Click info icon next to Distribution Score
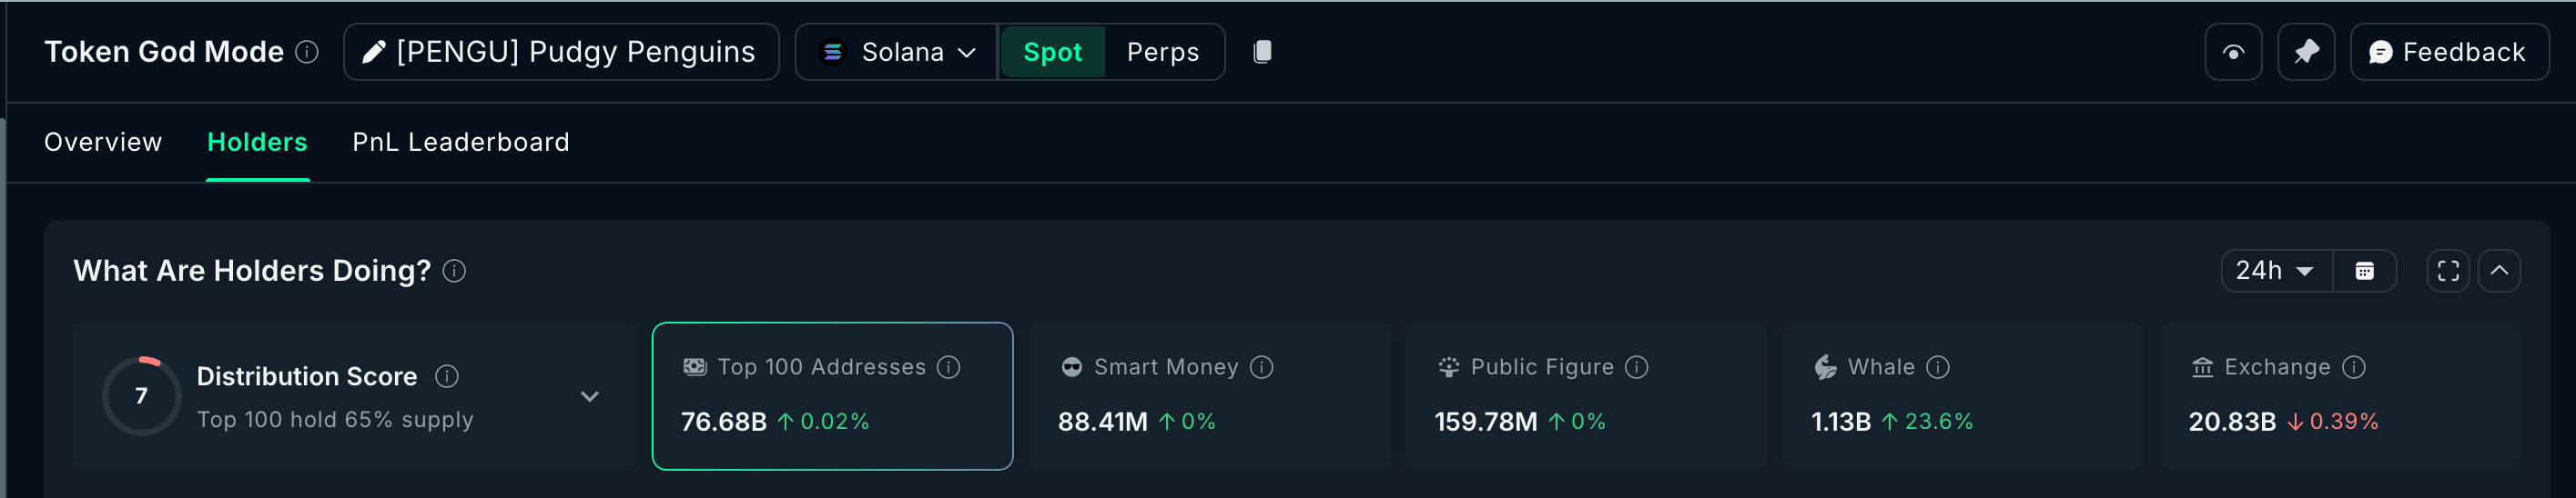2576x498 pixels. pyautogui.click(x=447, y=376)
